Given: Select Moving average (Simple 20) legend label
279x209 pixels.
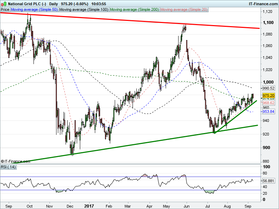Looking at the screenshot, I should 184,10.
